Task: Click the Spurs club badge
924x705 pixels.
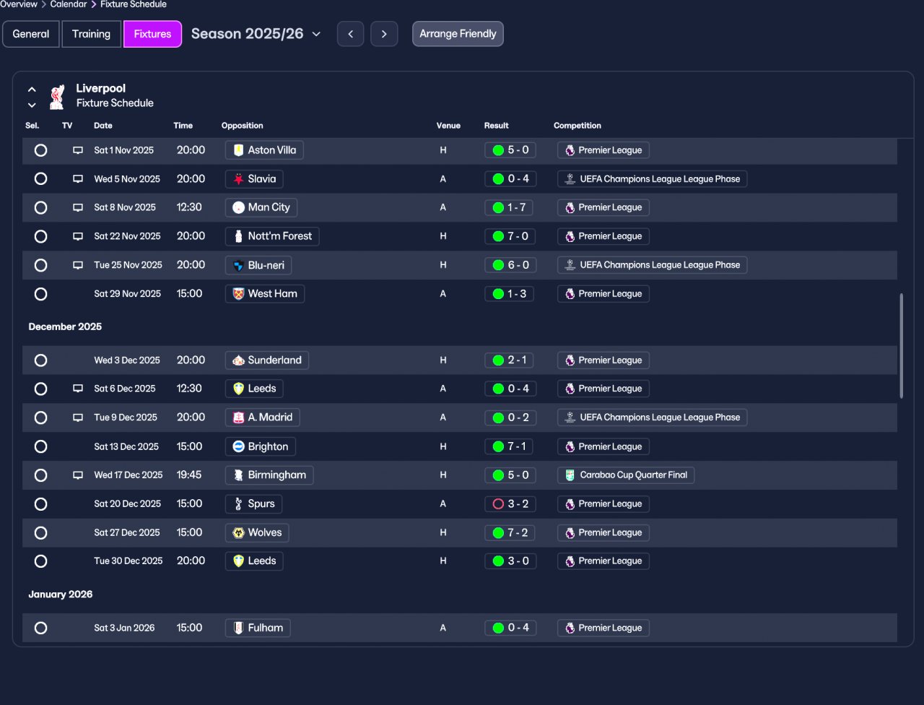Action: tap(238, 504)
